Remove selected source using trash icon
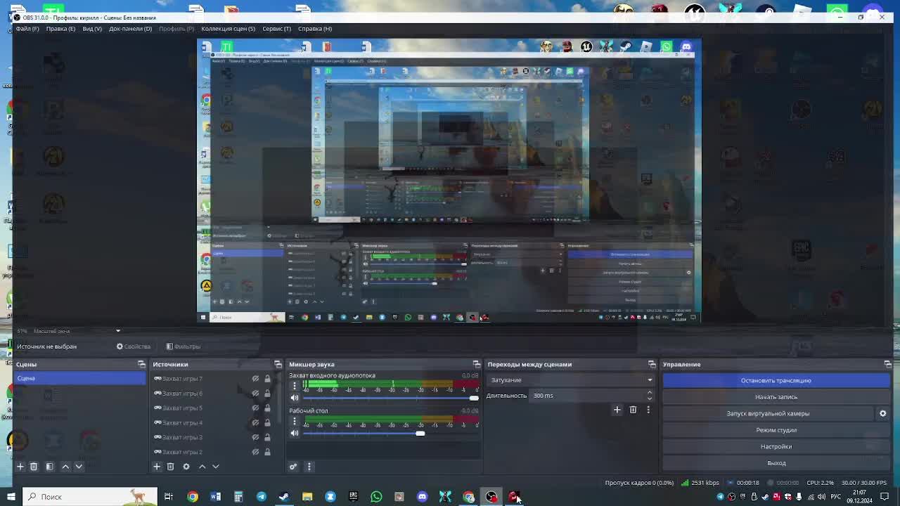This screenshot has width=900, height=506. pos(170,467)
